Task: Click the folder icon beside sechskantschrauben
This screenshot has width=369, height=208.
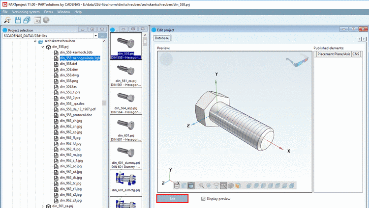Action: (41, 41)
